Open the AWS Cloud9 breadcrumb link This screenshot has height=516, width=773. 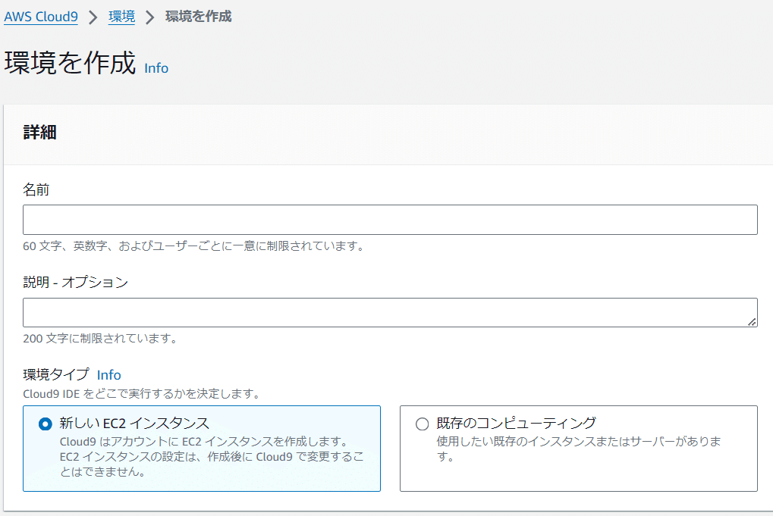coord(41,17)
